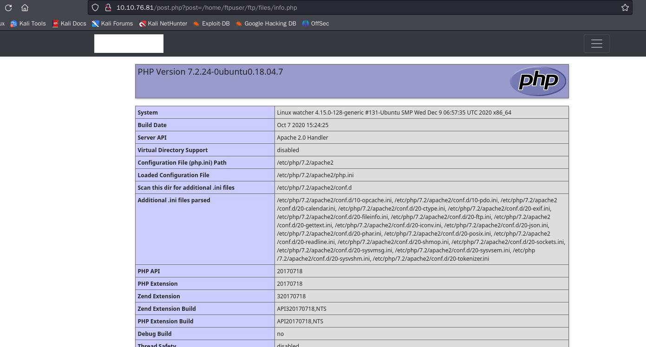Click the PHP logo image
Screen dimensions: 646x347
click(x=538, y=81)
